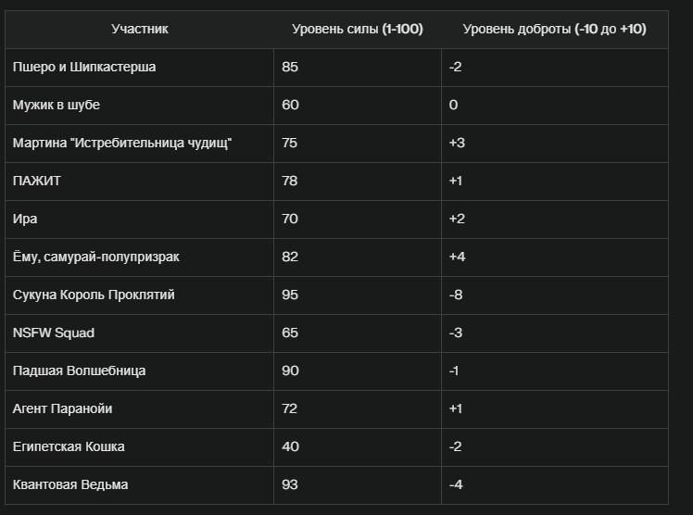Image resolution: width=693 pixels, height=515 pixels.
Task: Select the 'Падшая Волшебница' name cell
Action: click(x=139, y=371)
